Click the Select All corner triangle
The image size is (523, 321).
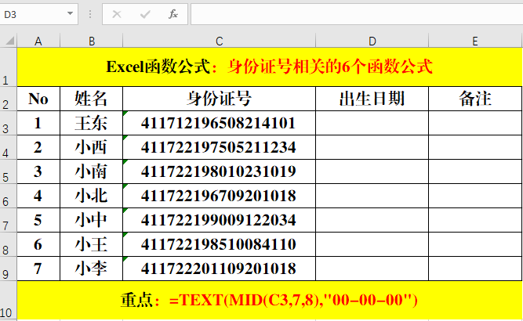point(9,41)
